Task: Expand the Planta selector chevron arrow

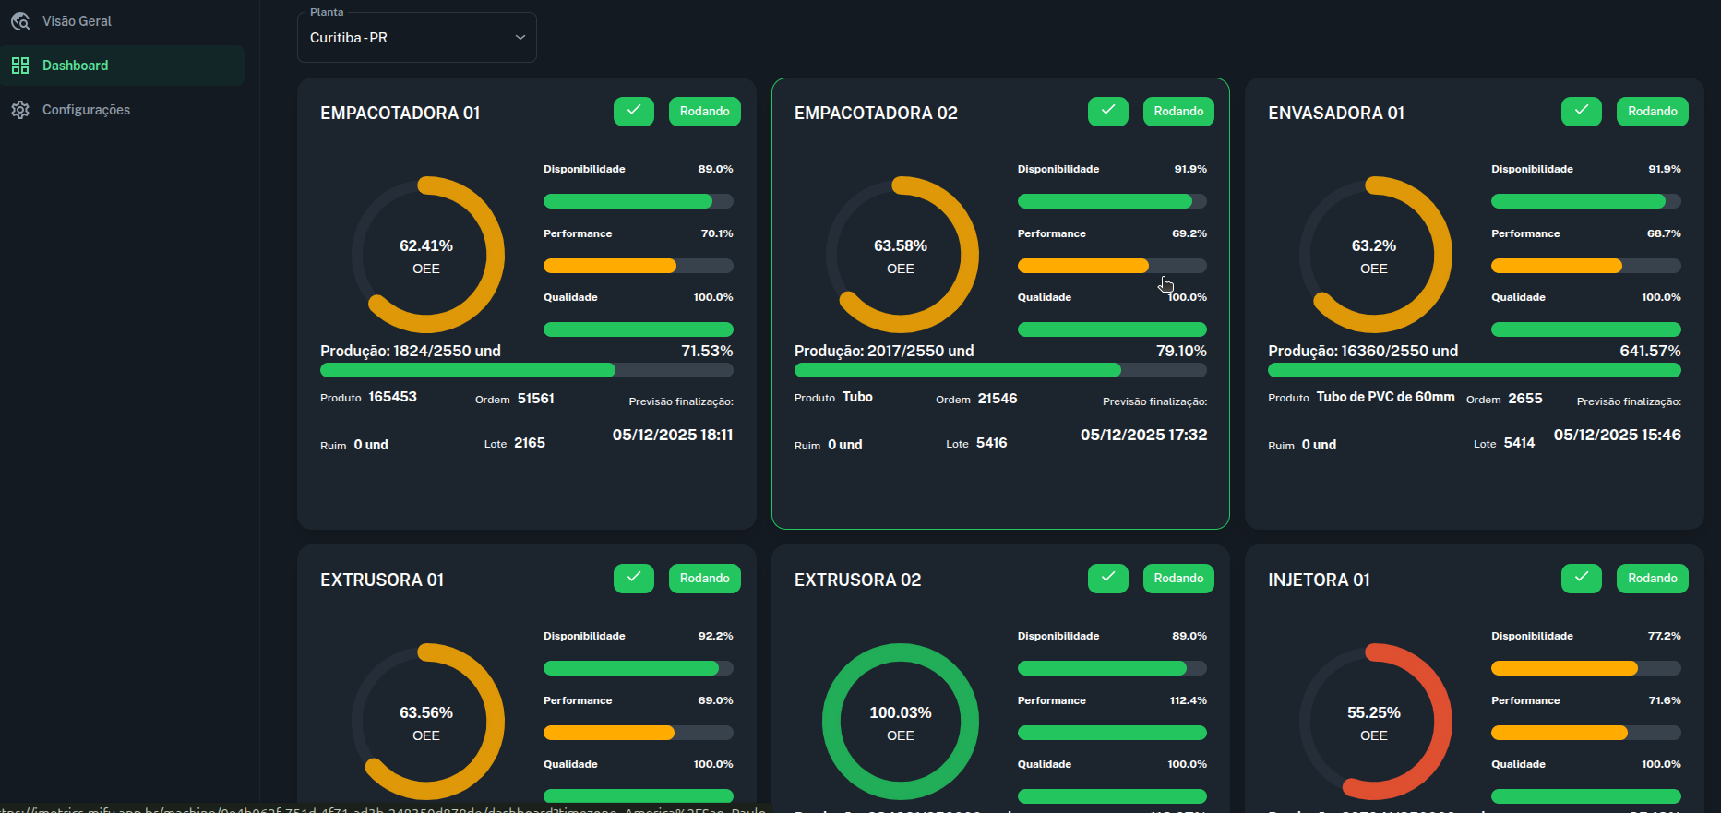Action: (520, 38)
